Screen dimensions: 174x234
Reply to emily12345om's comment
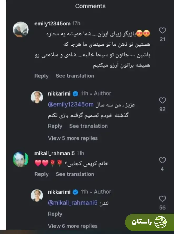41,76
